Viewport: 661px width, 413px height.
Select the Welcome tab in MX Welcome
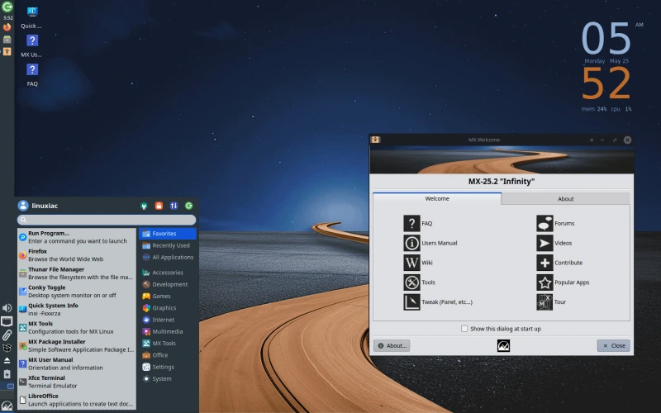437,198
